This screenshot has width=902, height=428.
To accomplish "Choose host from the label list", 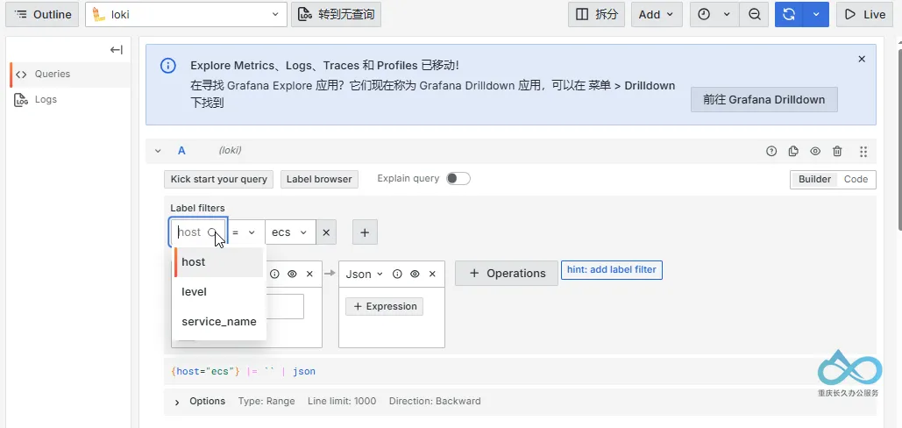I will [219, 262].
